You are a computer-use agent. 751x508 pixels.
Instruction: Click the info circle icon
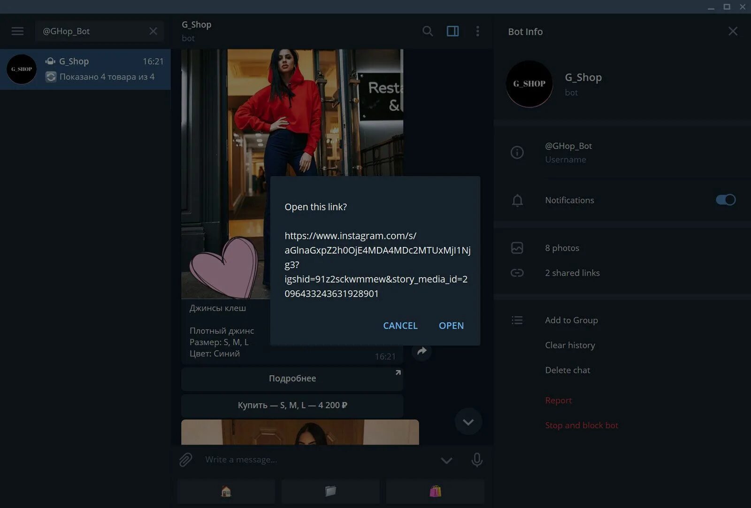pos(517,152)
